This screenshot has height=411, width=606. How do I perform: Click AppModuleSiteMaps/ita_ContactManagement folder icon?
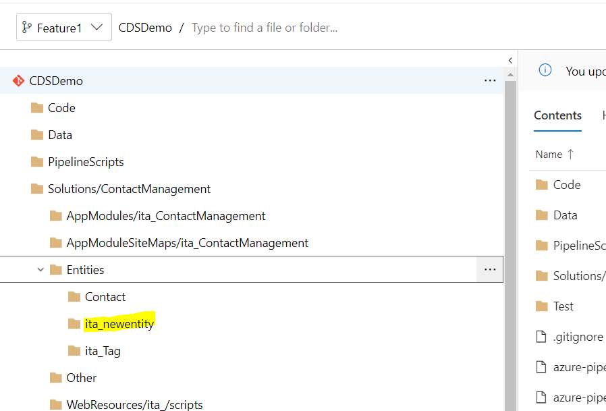55,243
